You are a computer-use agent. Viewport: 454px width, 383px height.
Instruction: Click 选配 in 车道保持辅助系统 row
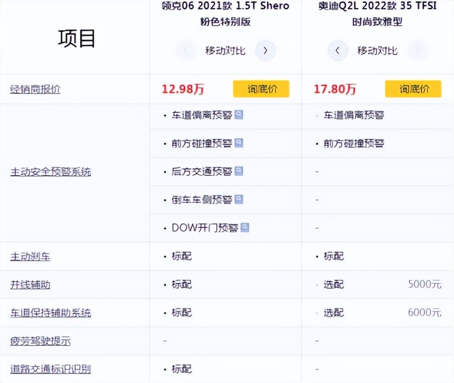click(x=334, y=313)
